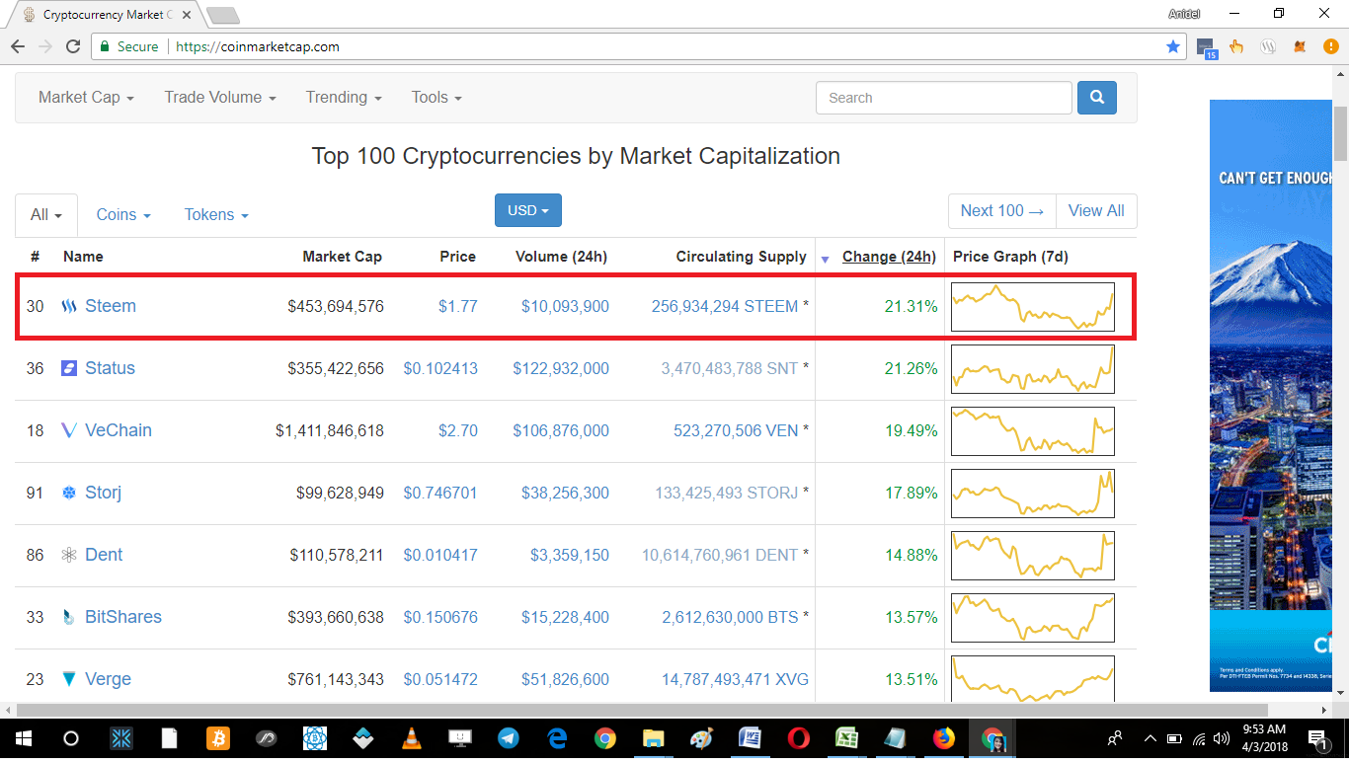Toggle the Change (24h) sort arrow

(x=825, y=257)
